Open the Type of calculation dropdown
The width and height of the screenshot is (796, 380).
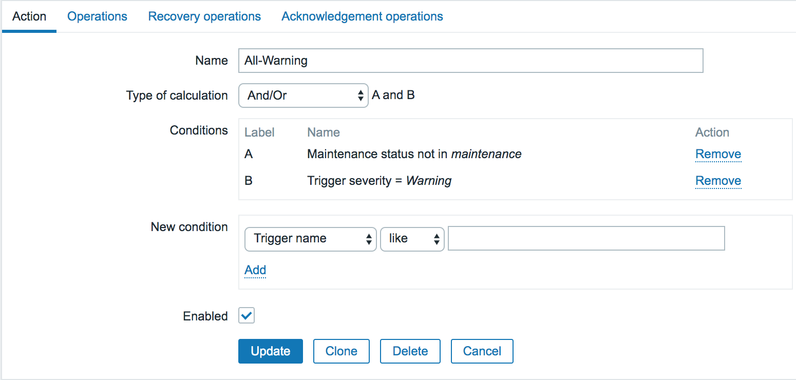pyautogui.click(x=303, y=96)
